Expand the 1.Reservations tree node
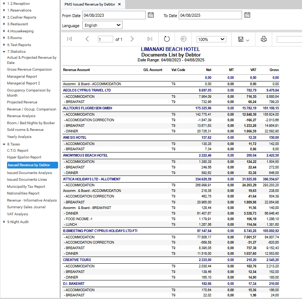This screenshot has width=302, height=299. point(4,10)
